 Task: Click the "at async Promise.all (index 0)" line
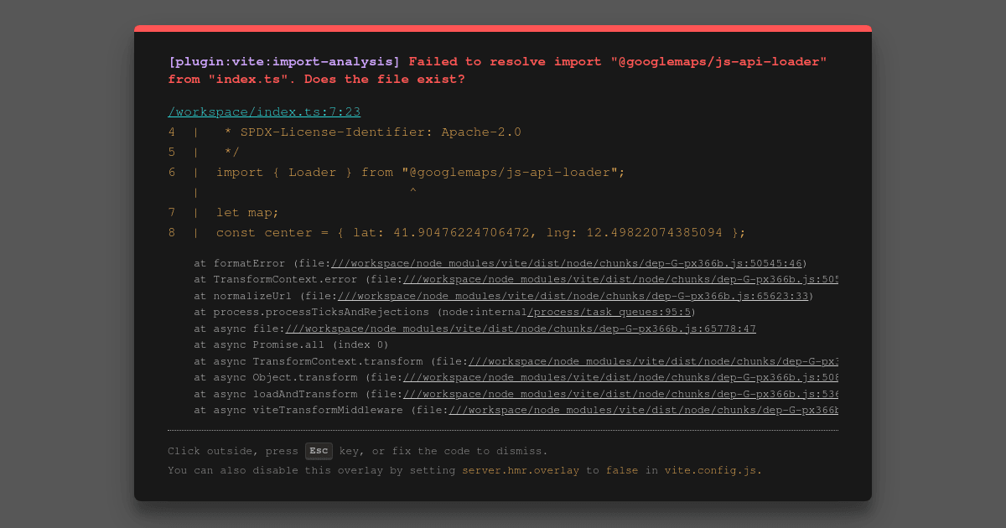coord(291,344)
